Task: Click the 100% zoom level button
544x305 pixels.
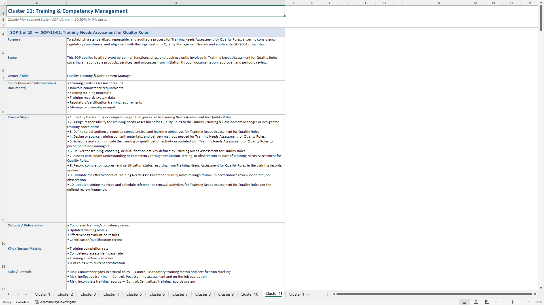Action: click(x=538, y=302)
